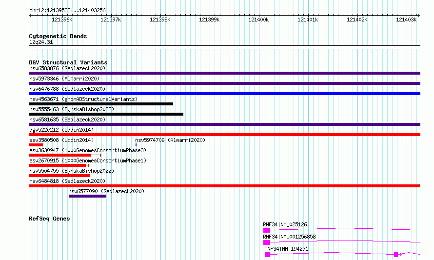Select the nsv6583876 purple variant bar
This screenshot has width=434, height=260.
pos(224,73)
